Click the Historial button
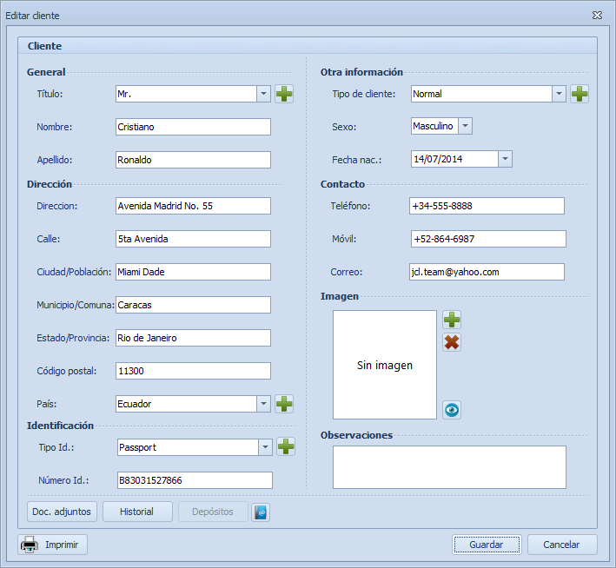Image resolution: width=616 pixels, height=568 pixels. [x=137, y=512]
